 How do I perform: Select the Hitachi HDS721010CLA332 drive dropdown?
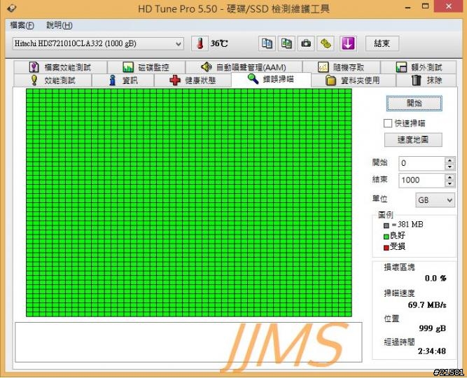click(x=98, y=44)
